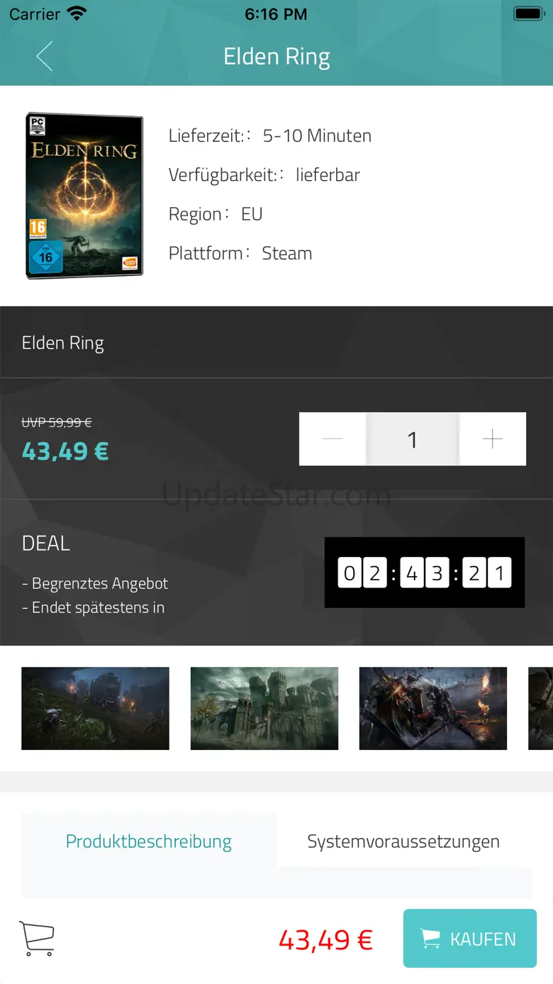The height and width of the screenshot is (984, 553).
Task: Increase quantity with the plus button
Action: (492, 439)
